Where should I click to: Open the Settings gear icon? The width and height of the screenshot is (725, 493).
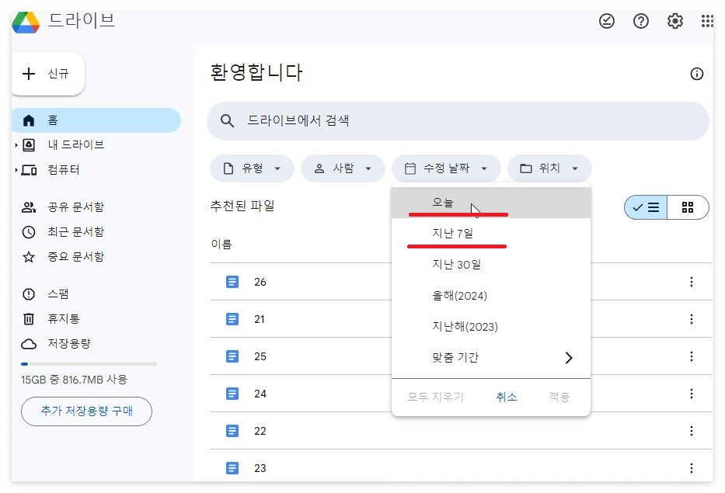point(674,21)
